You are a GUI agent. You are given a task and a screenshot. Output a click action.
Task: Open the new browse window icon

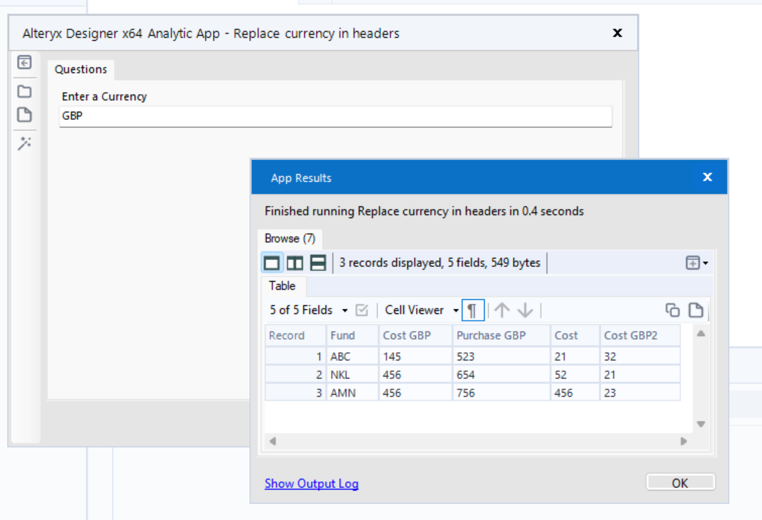(693, 263)
